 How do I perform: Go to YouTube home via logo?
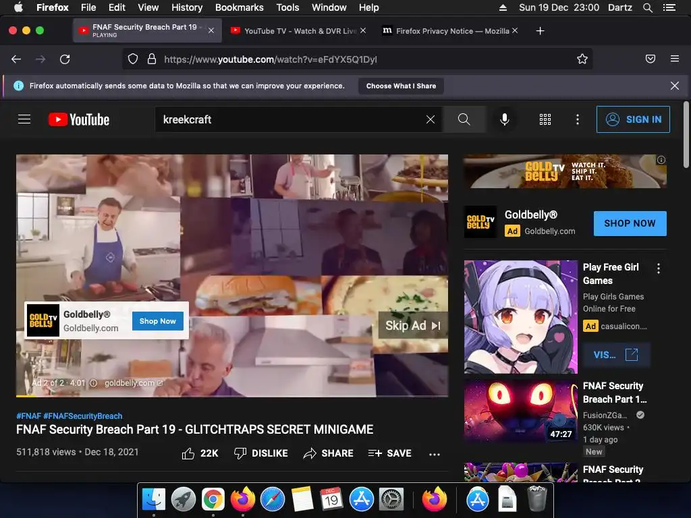click(79, 119)
